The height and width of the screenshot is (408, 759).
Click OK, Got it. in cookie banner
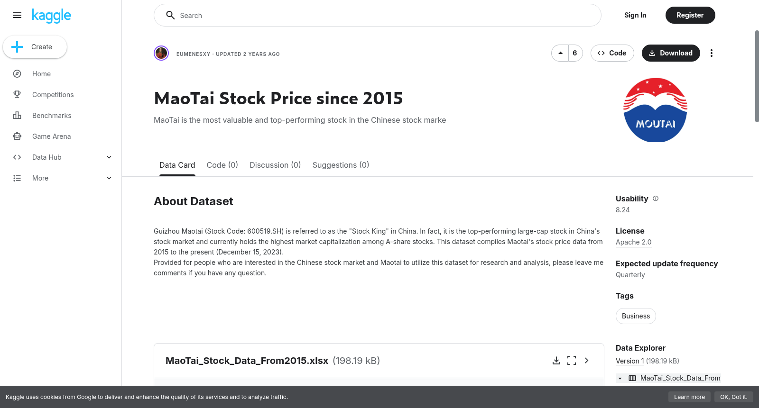coord(733,397)
